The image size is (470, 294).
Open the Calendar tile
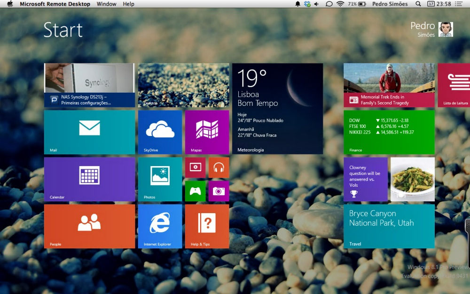click(89, 179)
